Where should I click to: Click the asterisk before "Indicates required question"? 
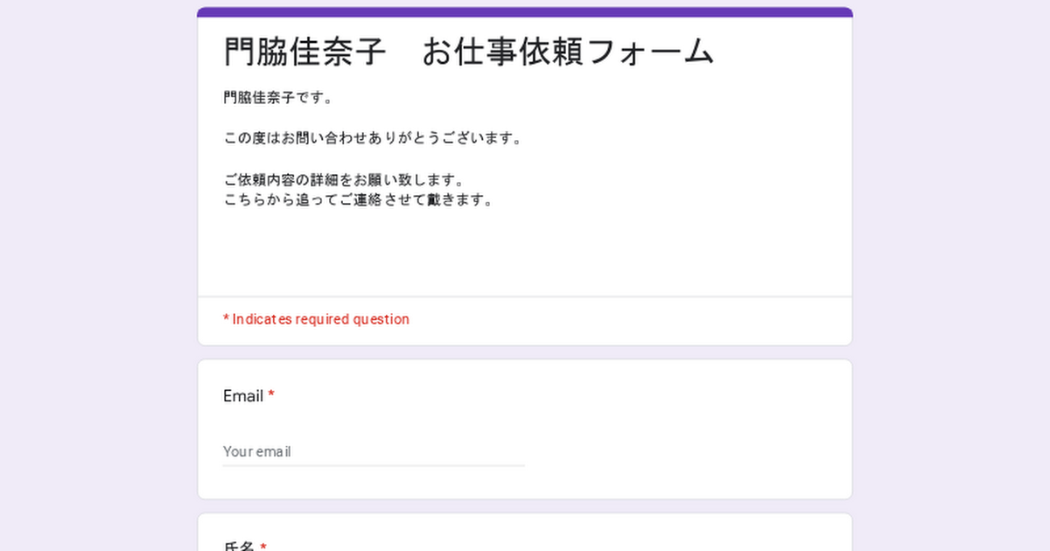coord(226,319)
